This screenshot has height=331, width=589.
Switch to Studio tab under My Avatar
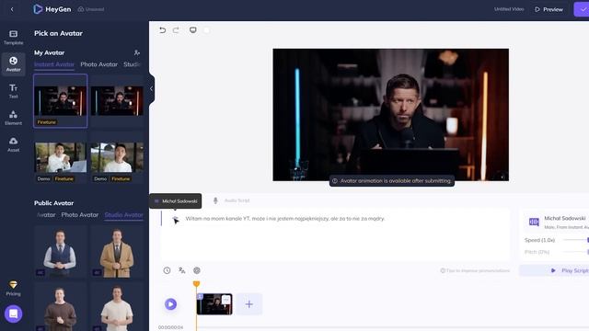click(x=132, y=64)
